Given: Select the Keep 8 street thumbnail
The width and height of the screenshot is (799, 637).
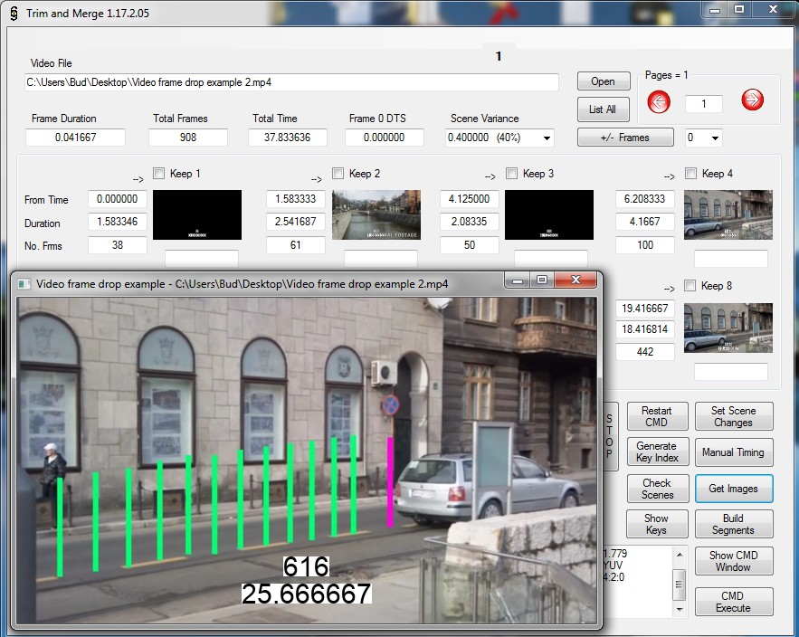Looking at the screenshot, I should pos(728,328).
